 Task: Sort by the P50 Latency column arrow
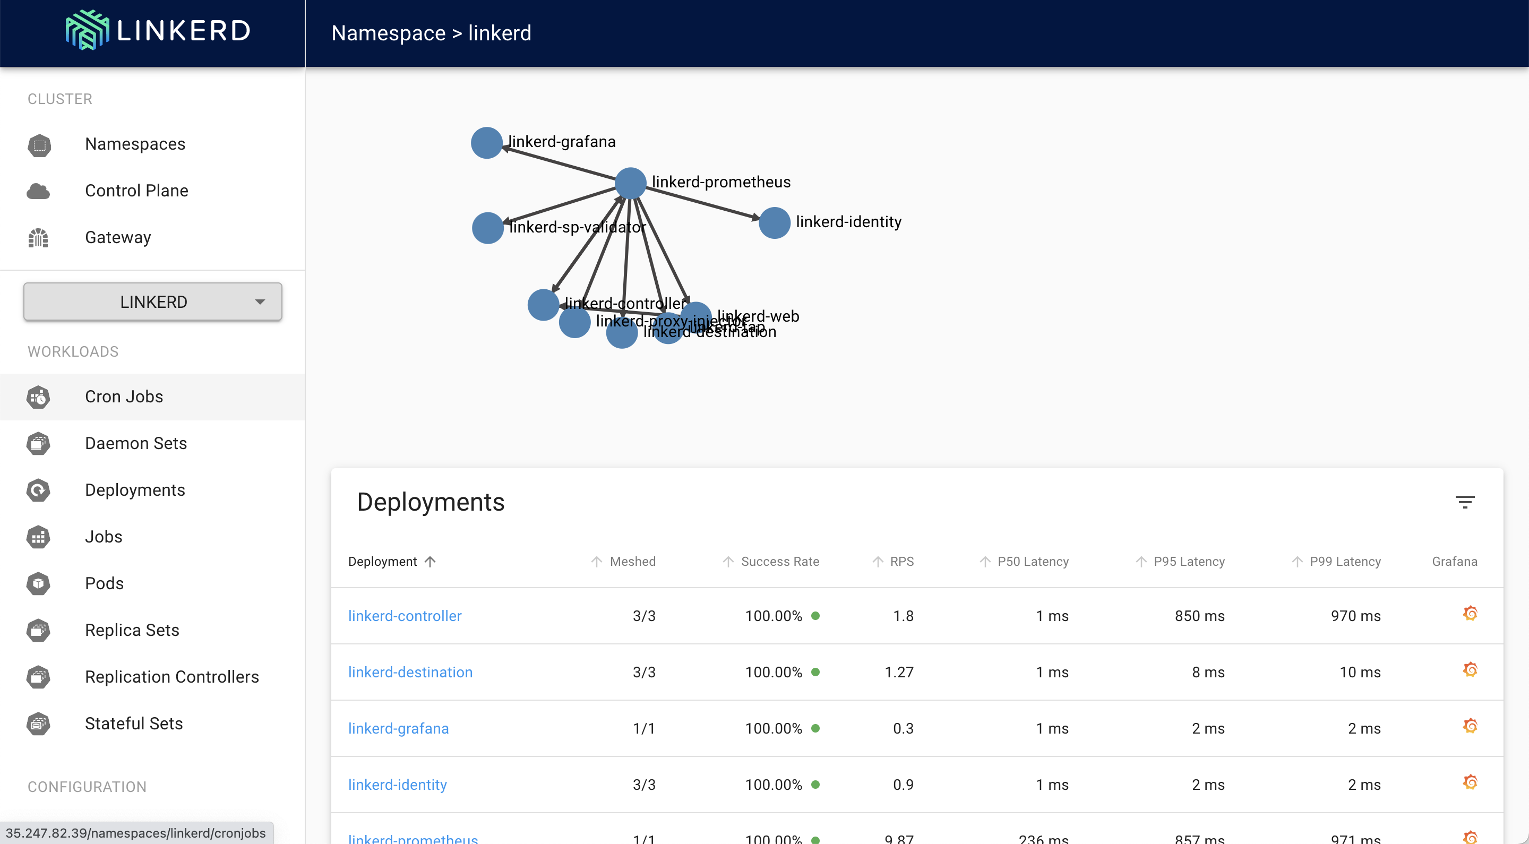[985, 562]
